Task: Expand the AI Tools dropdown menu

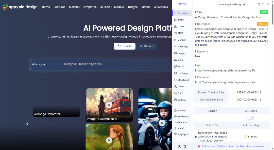Action: click(106, 7)
